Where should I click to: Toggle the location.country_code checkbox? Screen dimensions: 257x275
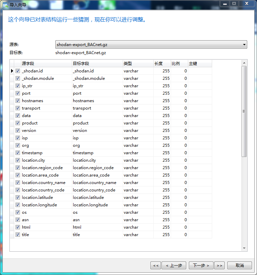pos(18,190)
